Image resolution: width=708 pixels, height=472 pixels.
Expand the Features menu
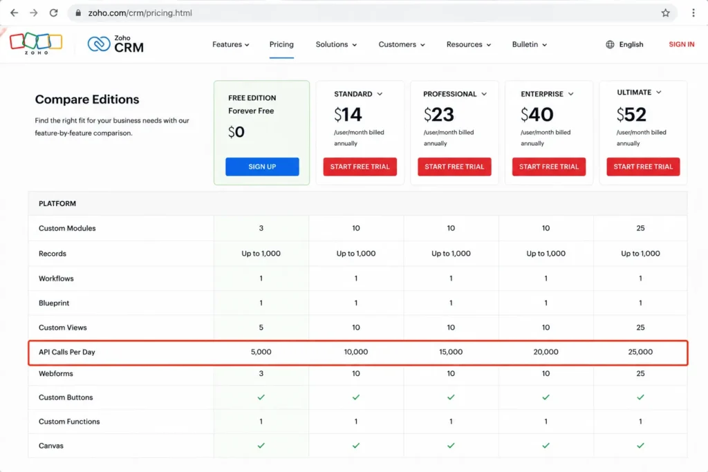click(230, 44)
